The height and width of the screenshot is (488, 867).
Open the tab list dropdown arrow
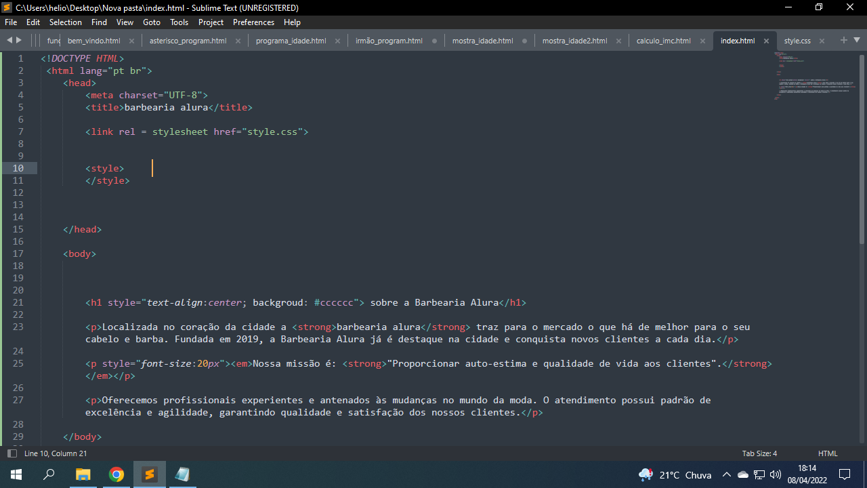[x=857, y=41]
